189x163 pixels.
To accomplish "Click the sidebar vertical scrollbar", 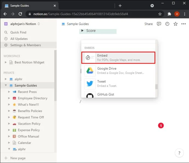I will click(x=55, y=75).
